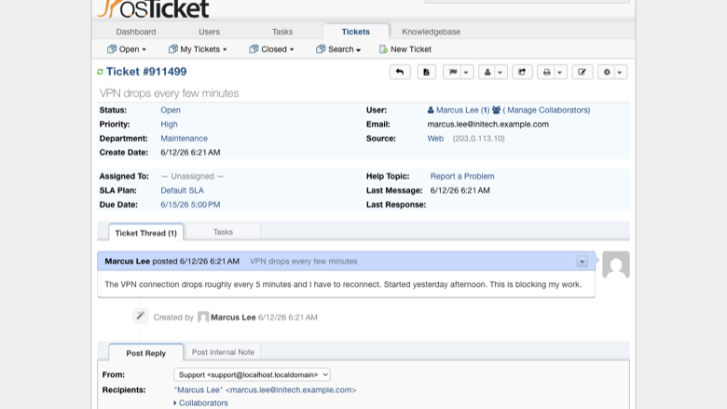Click the High priority link
727x409 pixels.
170,124
